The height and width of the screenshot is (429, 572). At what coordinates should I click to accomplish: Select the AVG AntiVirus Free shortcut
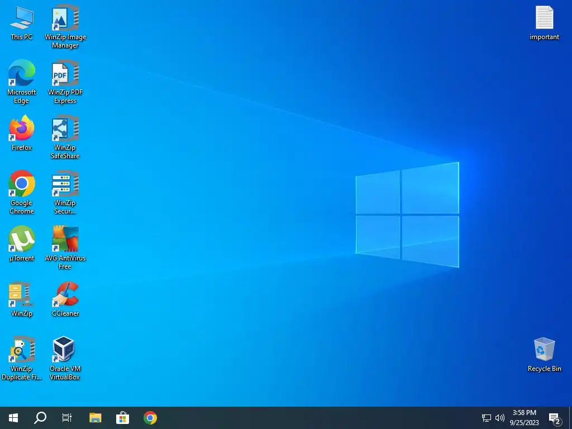(65, 248)
